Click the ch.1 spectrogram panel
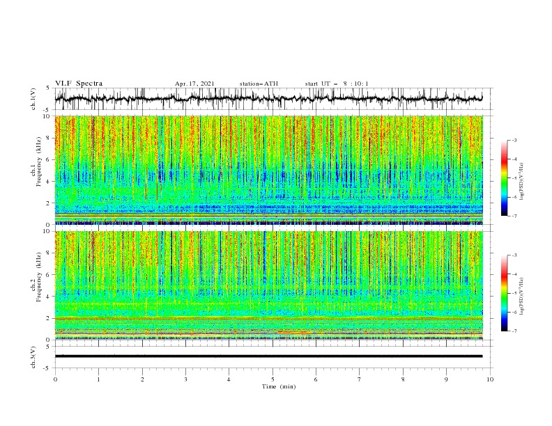This screenshot has height=426, width=552. tap(269, 170)
